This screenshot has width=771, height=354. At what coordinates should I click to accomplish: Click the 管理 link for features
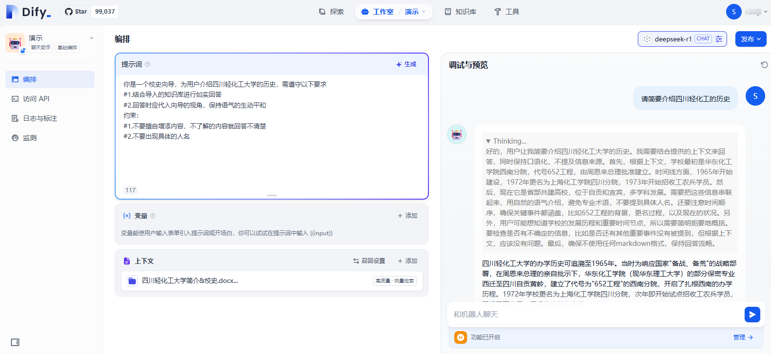point(743,337)
